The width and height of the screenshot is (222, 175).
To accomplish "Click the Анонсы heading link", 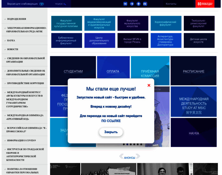I will [129, 158].
